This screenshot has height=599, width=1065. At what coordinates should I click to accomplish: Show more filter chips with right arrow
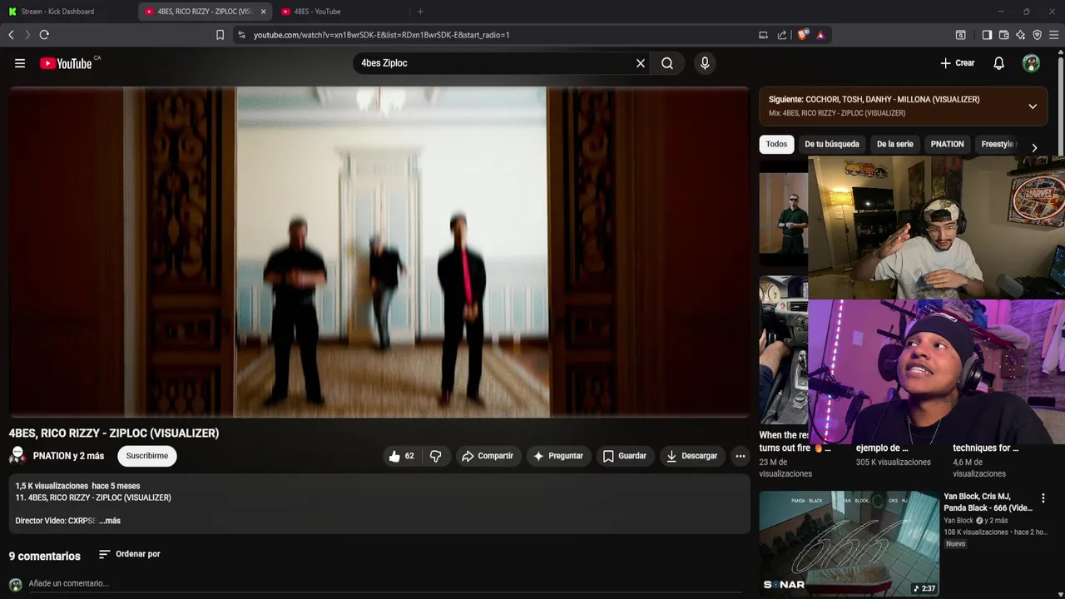tap(1034, 147)
